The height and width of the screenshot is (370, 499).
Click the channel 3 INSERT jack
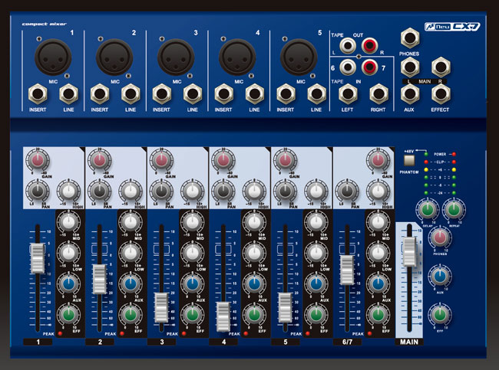[160, 95]
